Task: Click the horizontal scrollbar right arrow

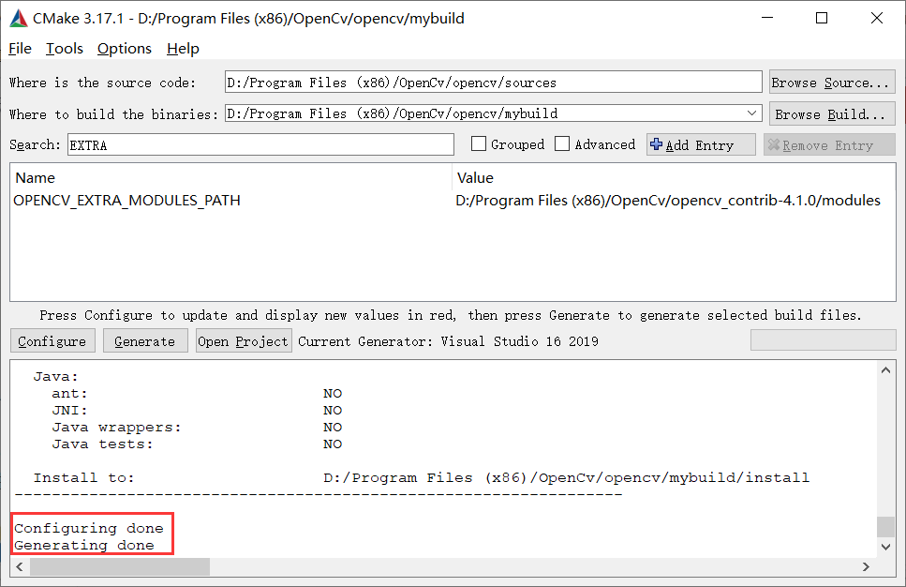Action: coord(866,566)
